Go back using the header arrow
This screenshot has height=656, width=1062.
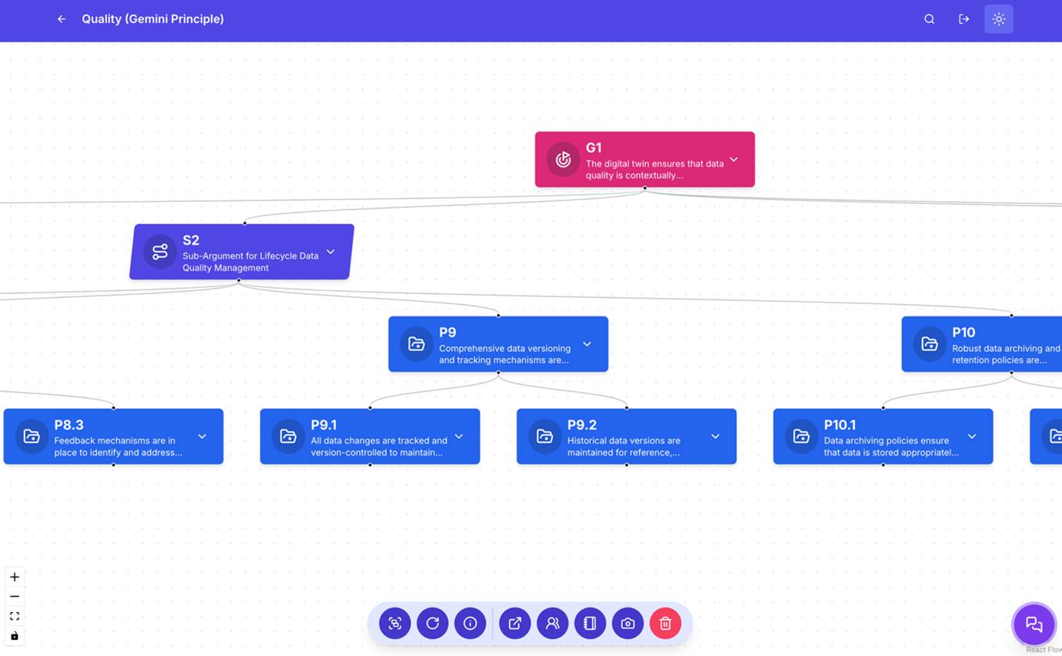[62, 19]
